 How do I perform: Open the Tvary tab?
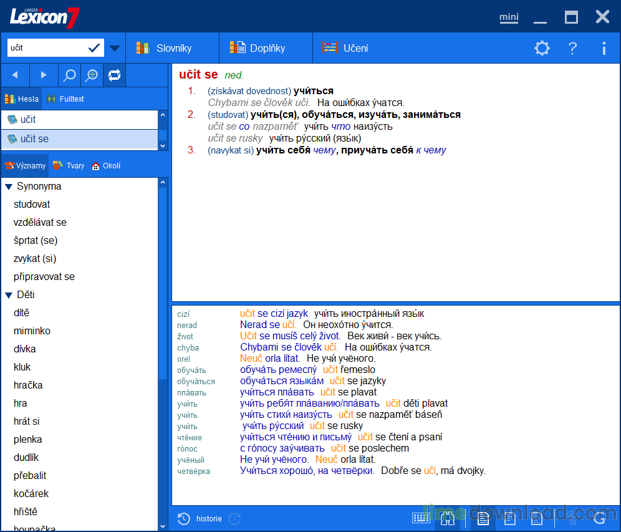[x=69, y=165]
